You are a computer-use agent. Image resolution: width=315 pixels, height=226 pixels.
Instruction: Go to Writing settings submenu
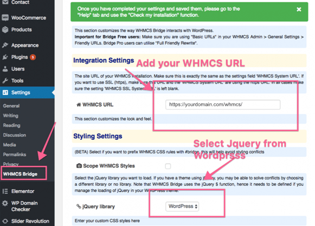(11, 116)
